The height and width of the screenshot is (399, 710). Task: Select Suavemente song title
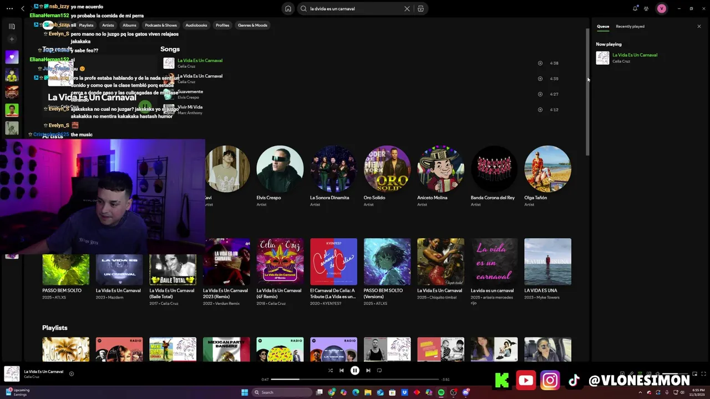coord(190,91)
